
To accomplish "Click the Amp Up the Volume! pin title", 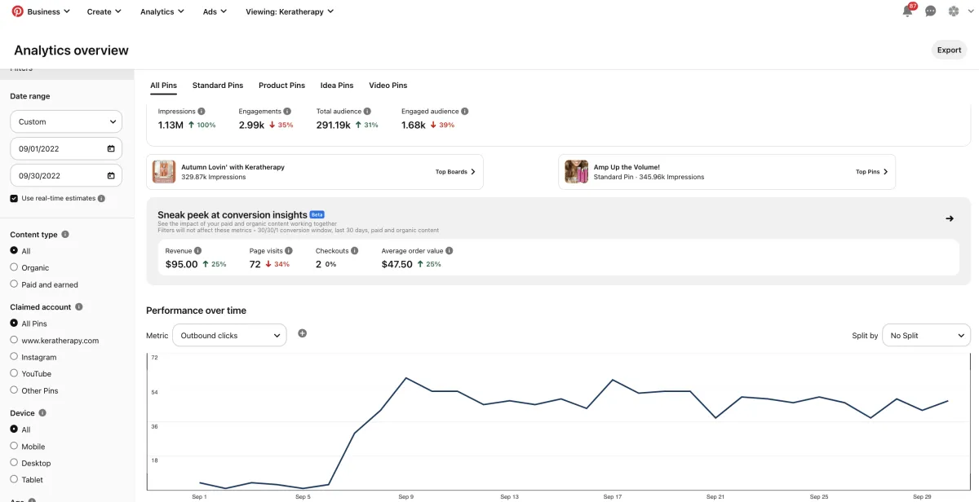I will [x=627, y=167].
